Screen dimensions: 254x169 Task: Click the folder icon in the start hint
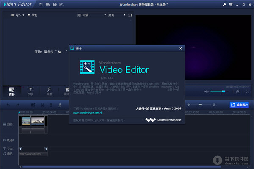[x=60, y=52]
